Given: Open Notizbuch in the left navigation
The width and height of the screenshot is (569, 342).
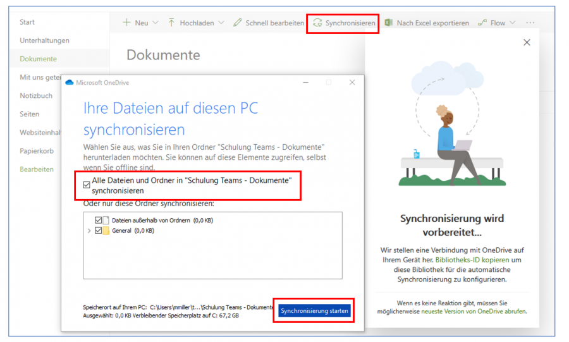Looking at the screenshot, I should click(36, 95).
